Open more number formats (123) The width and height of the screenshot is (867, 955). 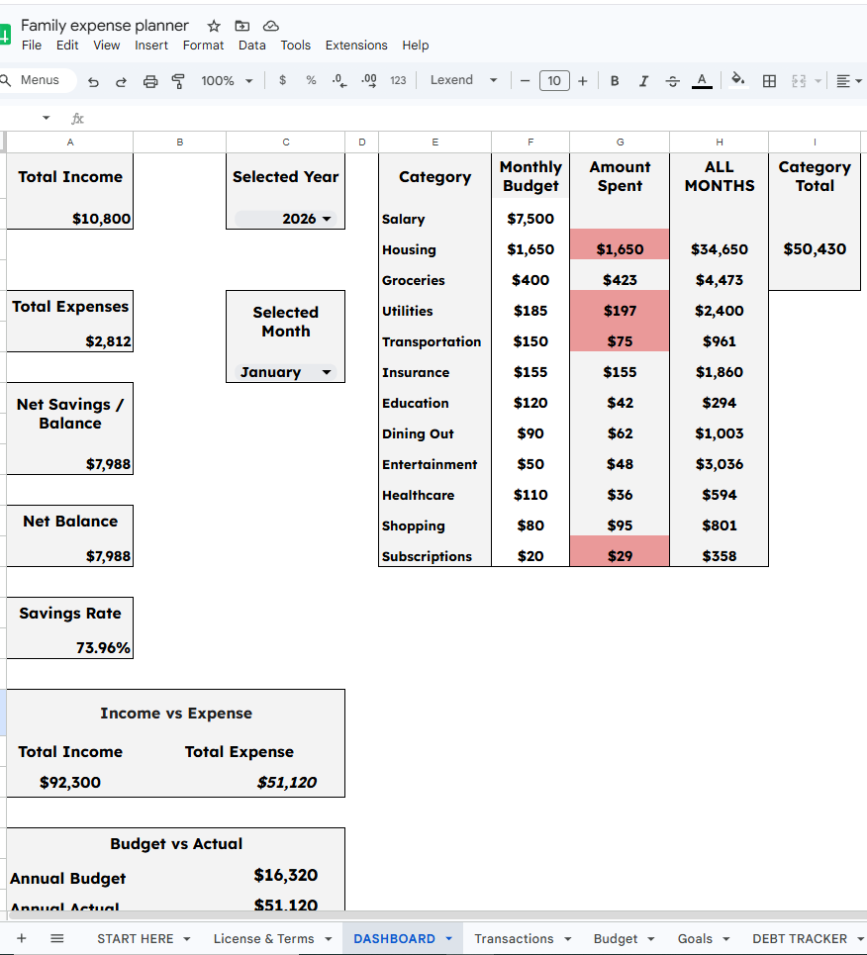(x=398, y=80)
